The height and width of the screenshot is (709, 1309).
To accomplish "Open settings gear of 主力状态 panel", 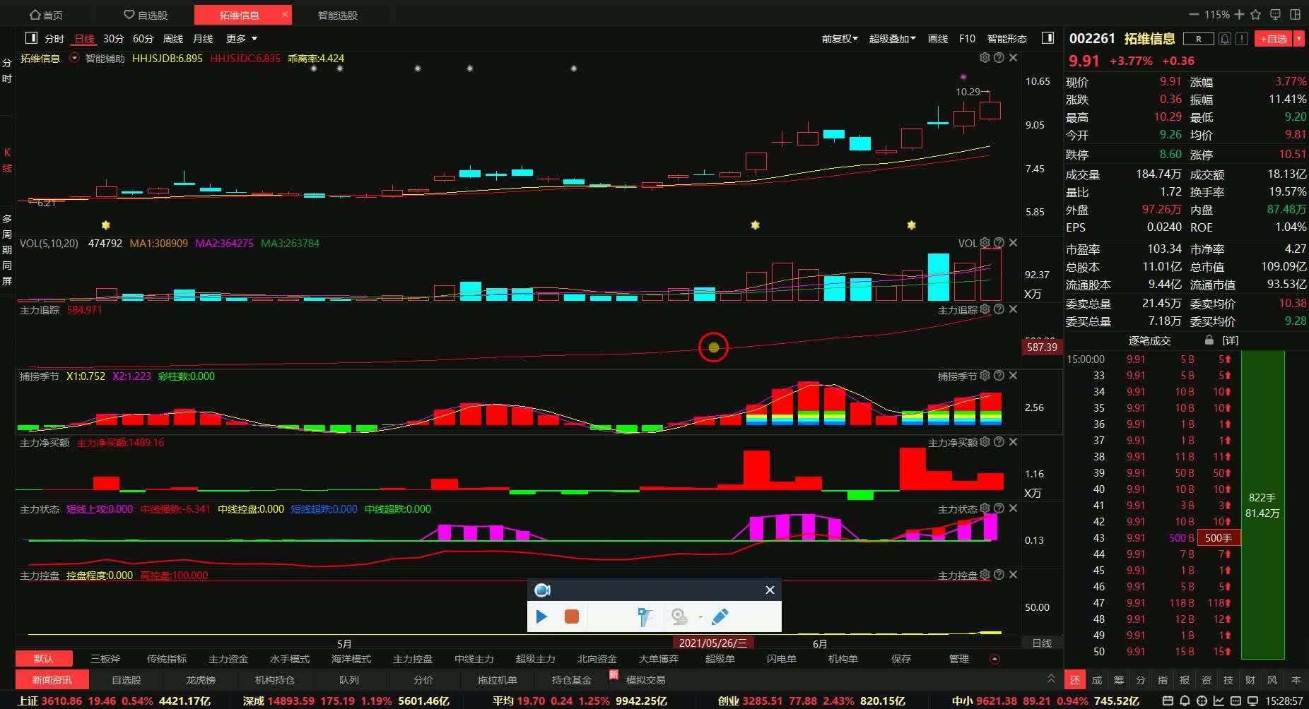I will point(985,508).
